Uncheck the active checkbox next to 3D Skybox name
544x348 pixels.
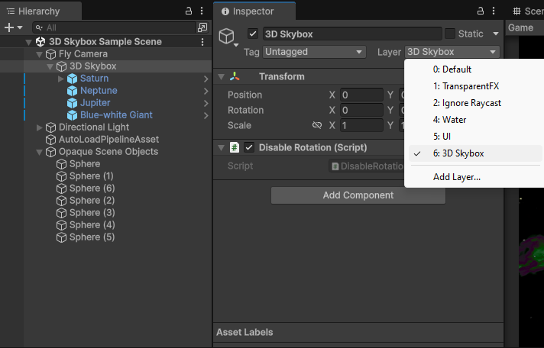pos(253,34)
